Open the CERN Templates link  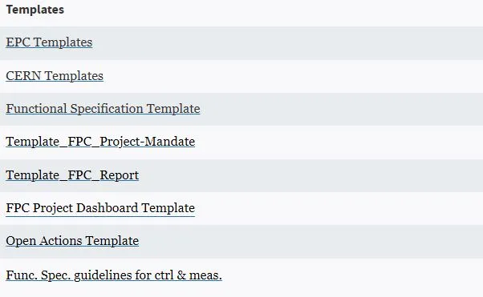pyautogui.click(x=55, y=75)
